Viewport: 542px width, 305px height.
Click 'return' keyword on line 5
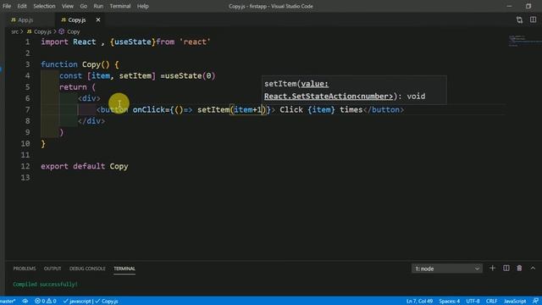[x=73, y=87]
